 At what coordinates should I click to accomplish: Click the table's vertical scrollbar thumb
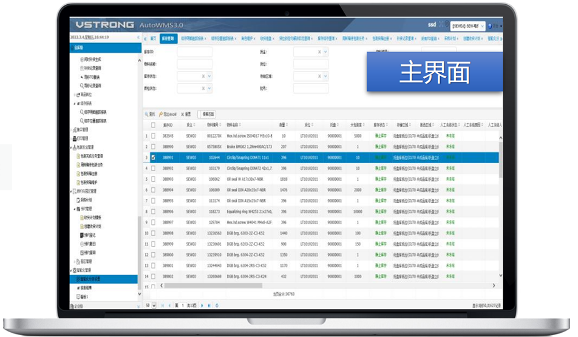500,160
